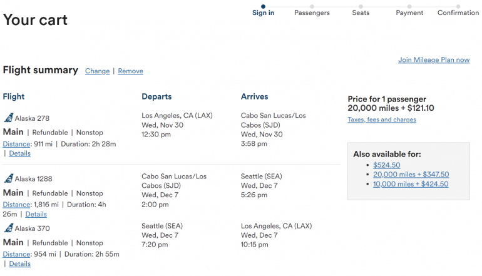Expand Details for Alaska 1288 flight
The image size is (482, 276).
point(36,214)
